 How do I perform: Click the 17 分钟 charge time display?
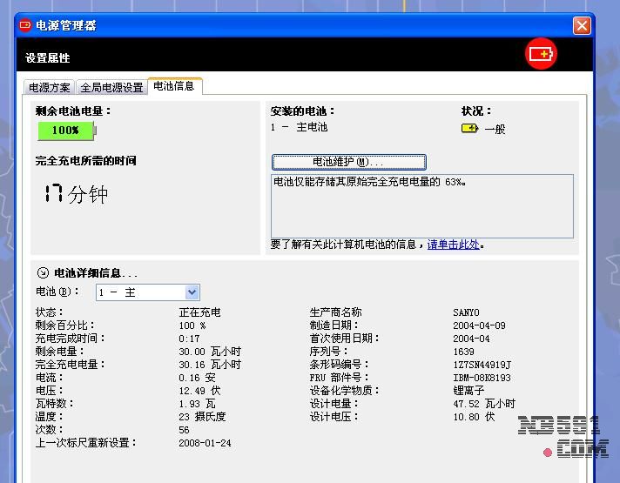76,194
